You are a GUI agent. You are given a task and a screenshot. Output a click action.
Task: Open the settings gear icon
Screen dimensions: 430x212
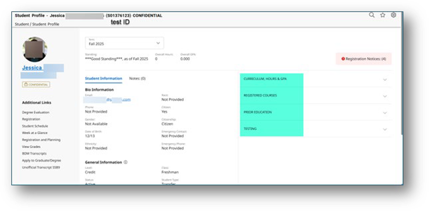[x=393, y=15]
